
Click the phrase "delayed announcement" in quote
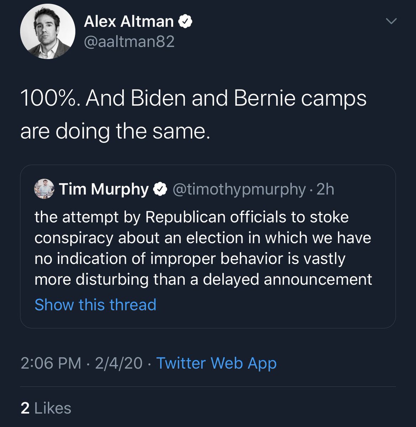287,279
